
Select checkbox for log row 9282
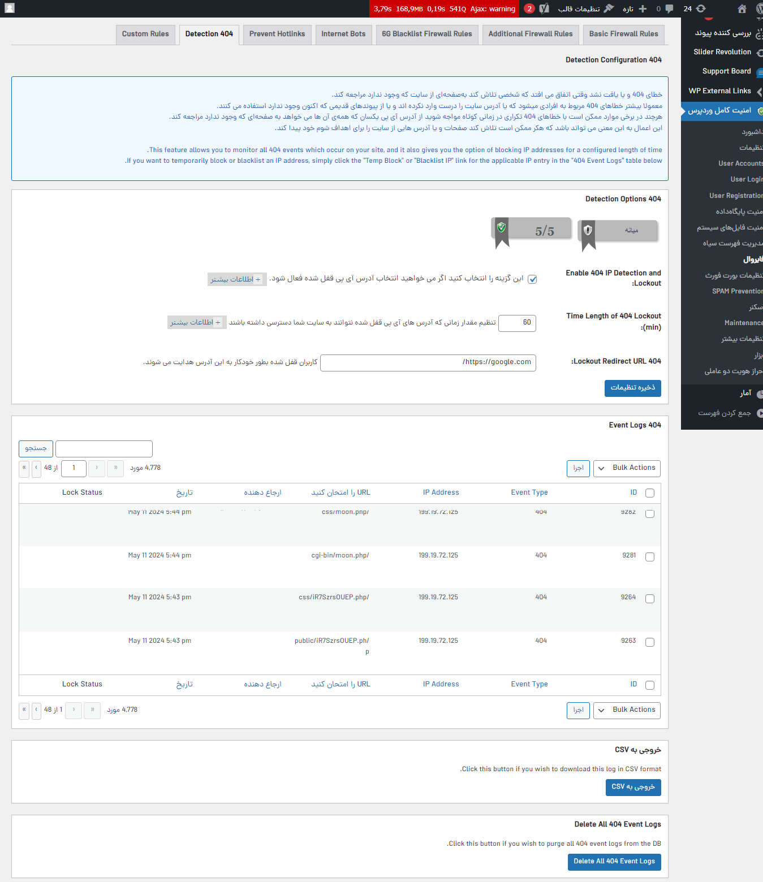pyautogui.click(x=650, y=513)
